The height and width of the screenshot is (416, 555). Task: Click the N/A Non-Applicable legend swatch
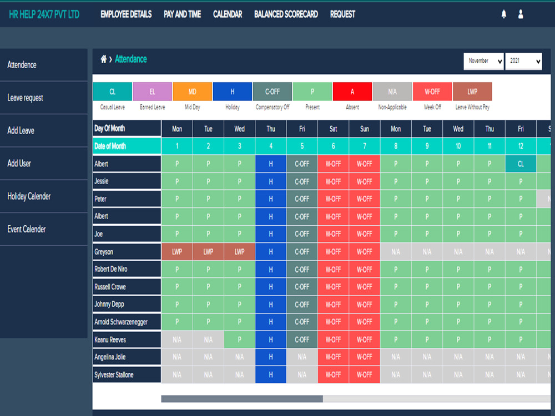(392, 92)
